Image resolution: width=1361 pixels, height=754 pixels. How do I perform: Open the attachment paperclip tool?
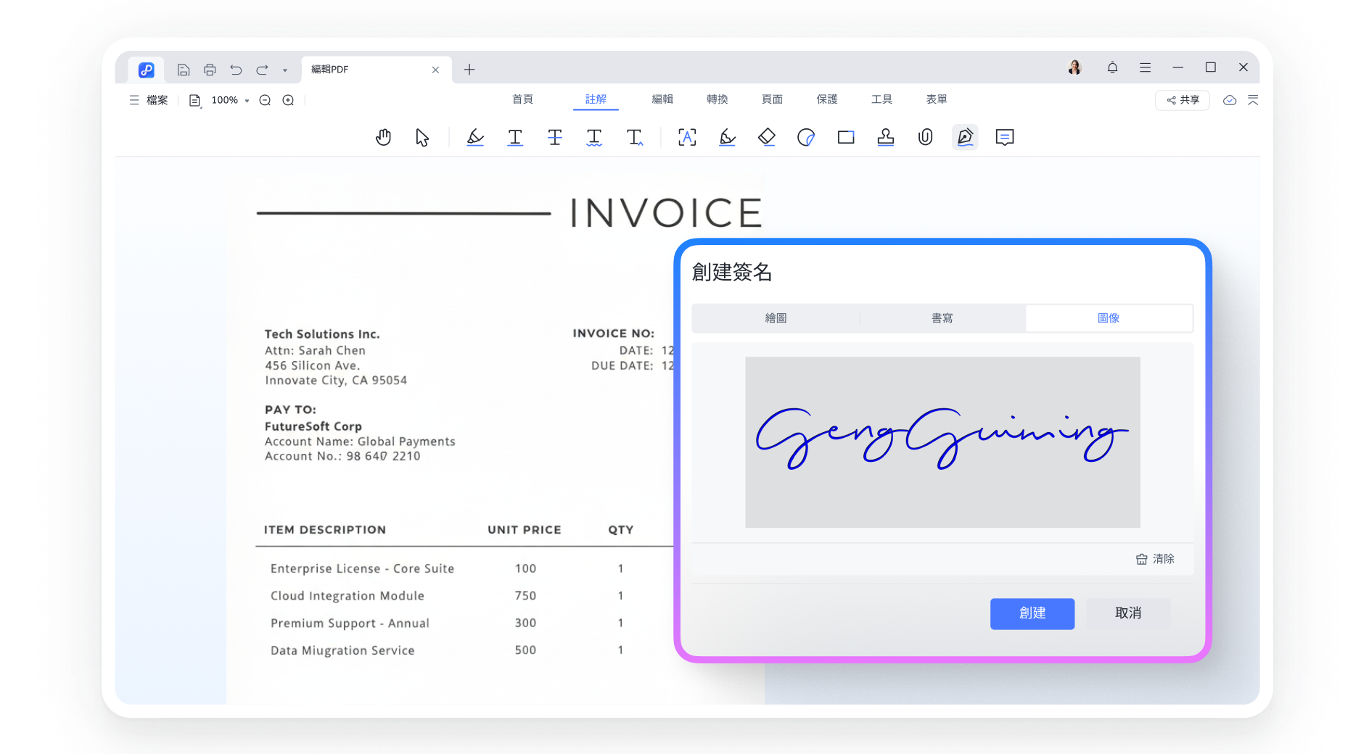point(925,137)
